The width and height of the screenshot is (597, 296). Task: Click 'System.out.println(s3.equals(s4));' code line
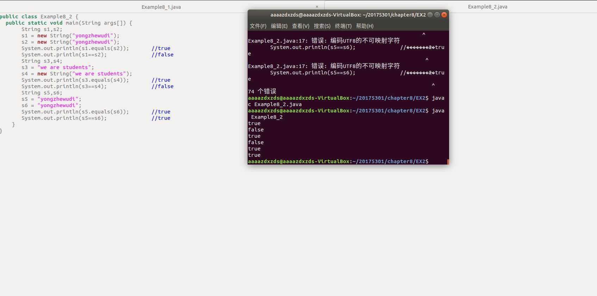(75, 80)
